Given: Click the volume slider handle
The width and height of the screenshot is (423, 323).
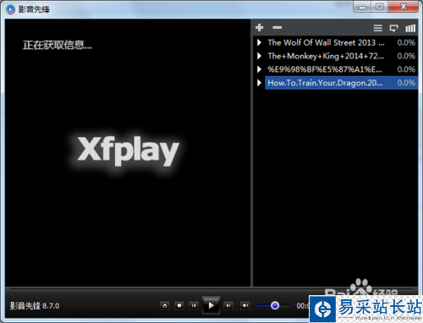Looking at the screenshot, I should pyautogui.click(x=275, y=305).
